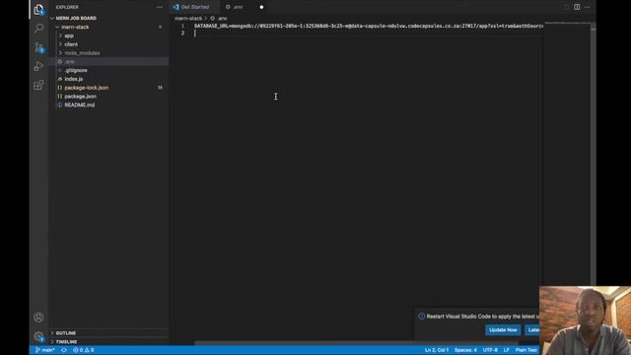Click .env in the breadcrumb
Screen dimensions: 631x355
coord(223,18)
